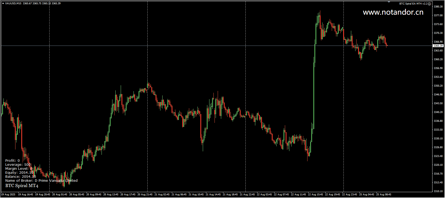Click time scale label '20 Aug 01:45'
The width and height of the screenshot is (445, 198).
(x=60, y=195)
